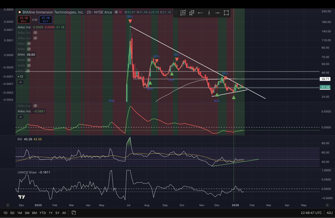Collapse the main chart indicator legend
Image resolution: width=335 pixels, height=218 pixels.
pyautogui.click(x=20, y=82)
